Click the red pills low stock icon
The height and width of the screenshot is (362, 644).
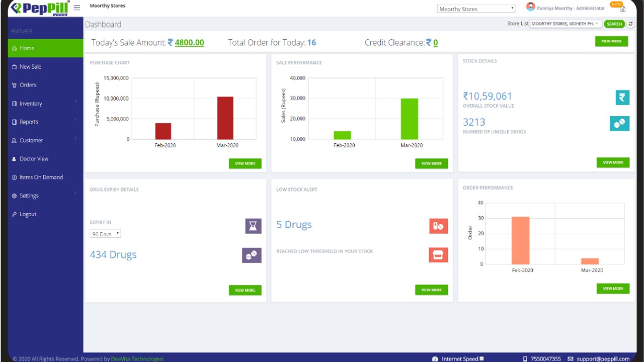(x=438, y=226)
